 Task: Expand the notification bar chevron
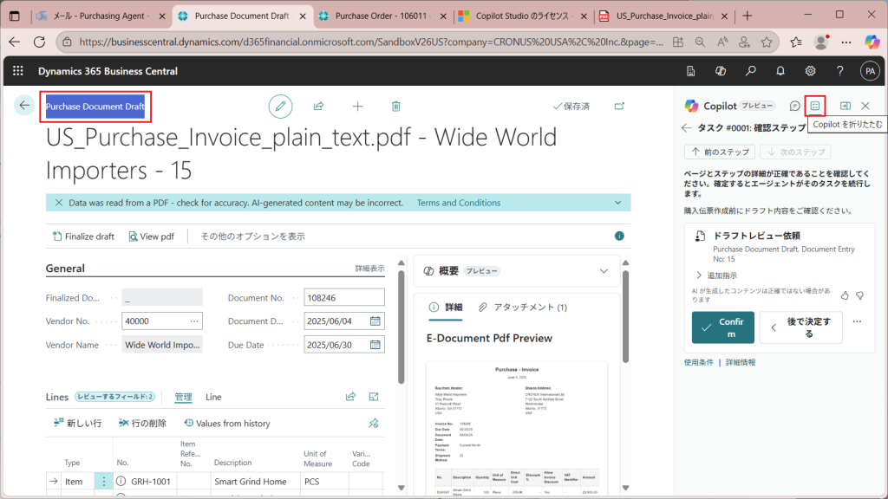[617, 203]
